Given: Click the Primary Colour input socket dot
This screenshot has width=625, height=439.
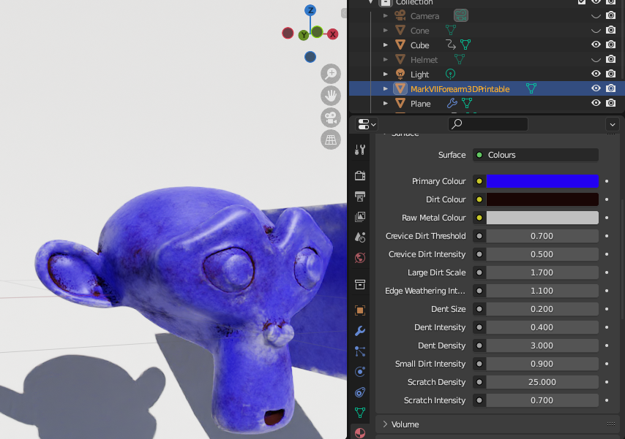Looking at the screenshot, I should (x=479, y=181).
